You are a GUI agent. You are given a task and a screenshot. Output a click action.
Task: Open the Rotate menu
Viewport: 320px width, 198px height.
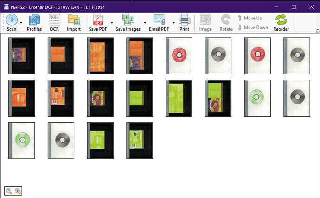click(226, 23)
